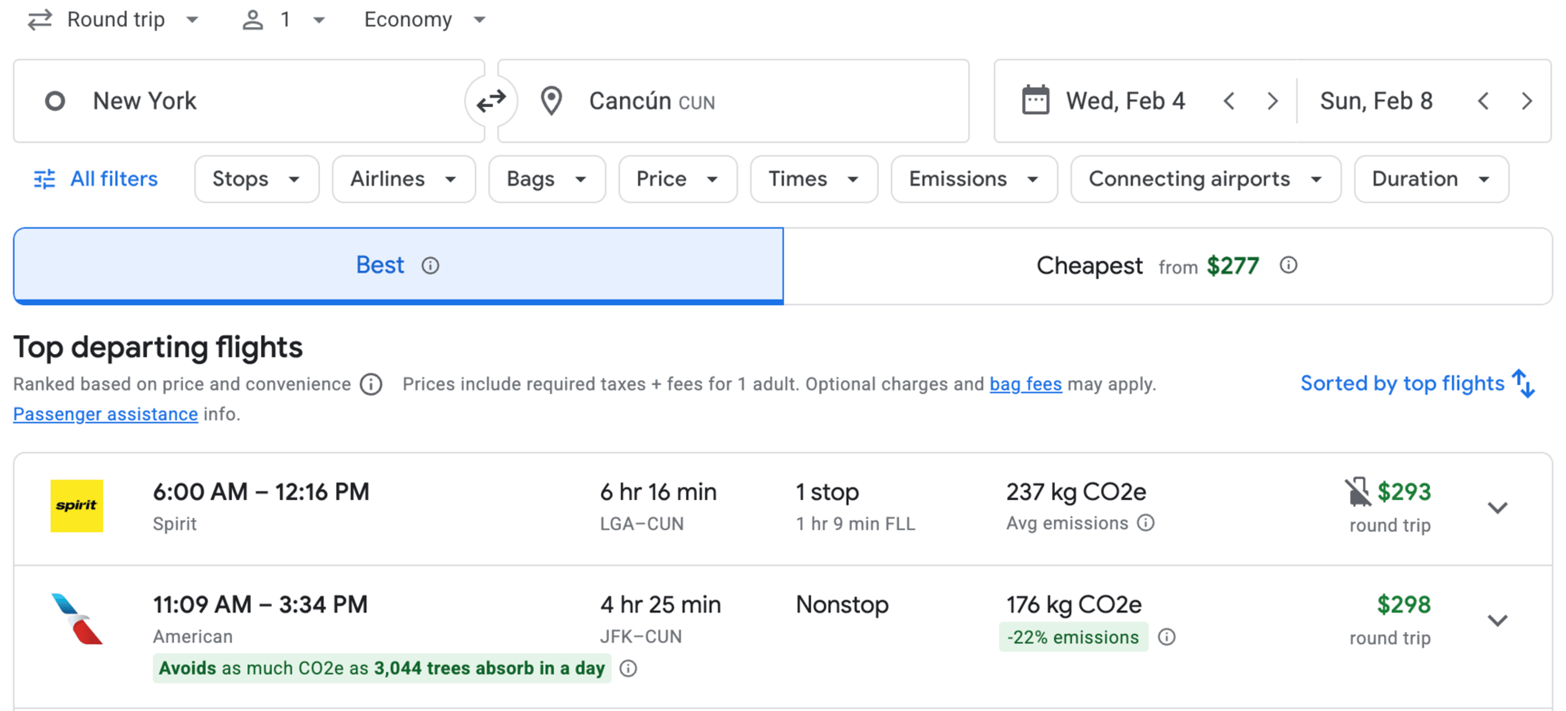Click the origin circle icon
This screenshot has height=711, width=1566.
[55, 101]
